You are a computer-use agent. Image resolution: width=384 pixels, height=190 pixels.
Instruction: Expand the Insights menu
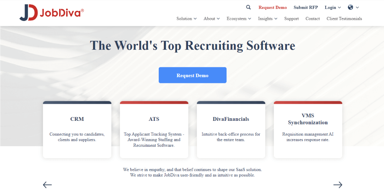[x=268, y=19]
